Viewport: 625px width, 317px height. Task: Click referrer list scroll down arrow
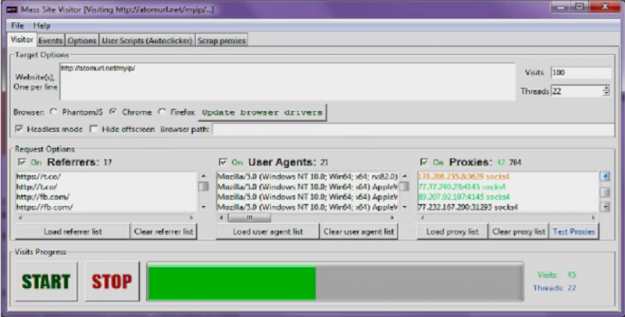pos(204,207)
